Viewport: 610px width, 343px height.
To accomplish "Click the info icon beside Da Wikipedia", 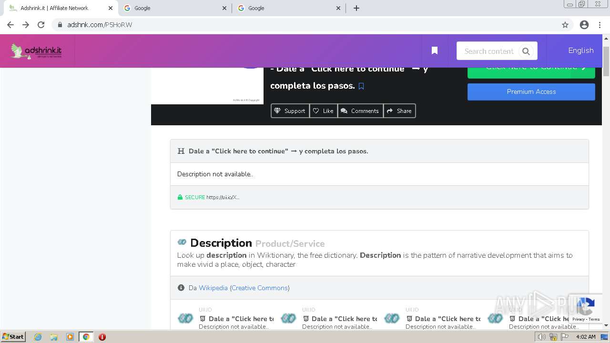I will (x=181, y=288).
